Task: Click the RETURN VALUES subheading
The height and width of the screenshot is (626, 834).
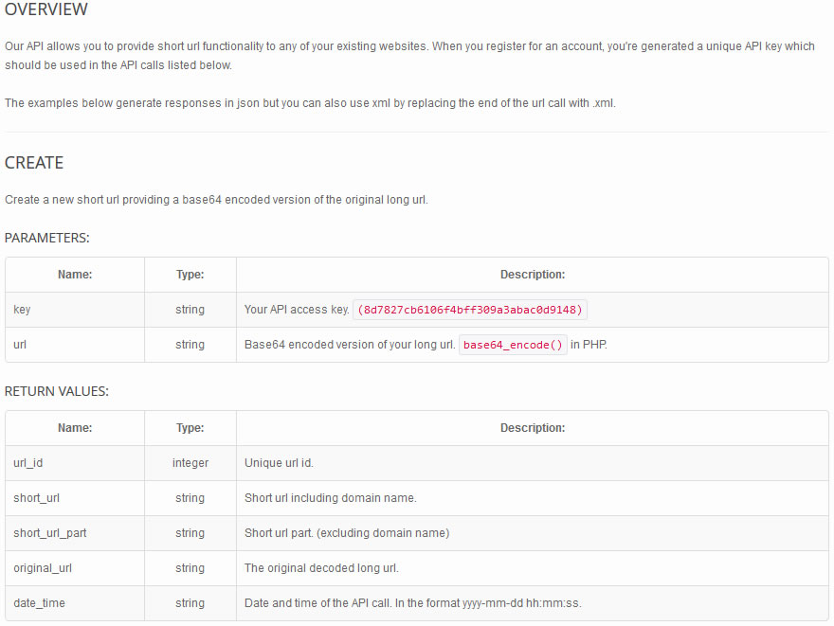Action: click(56, 391)
